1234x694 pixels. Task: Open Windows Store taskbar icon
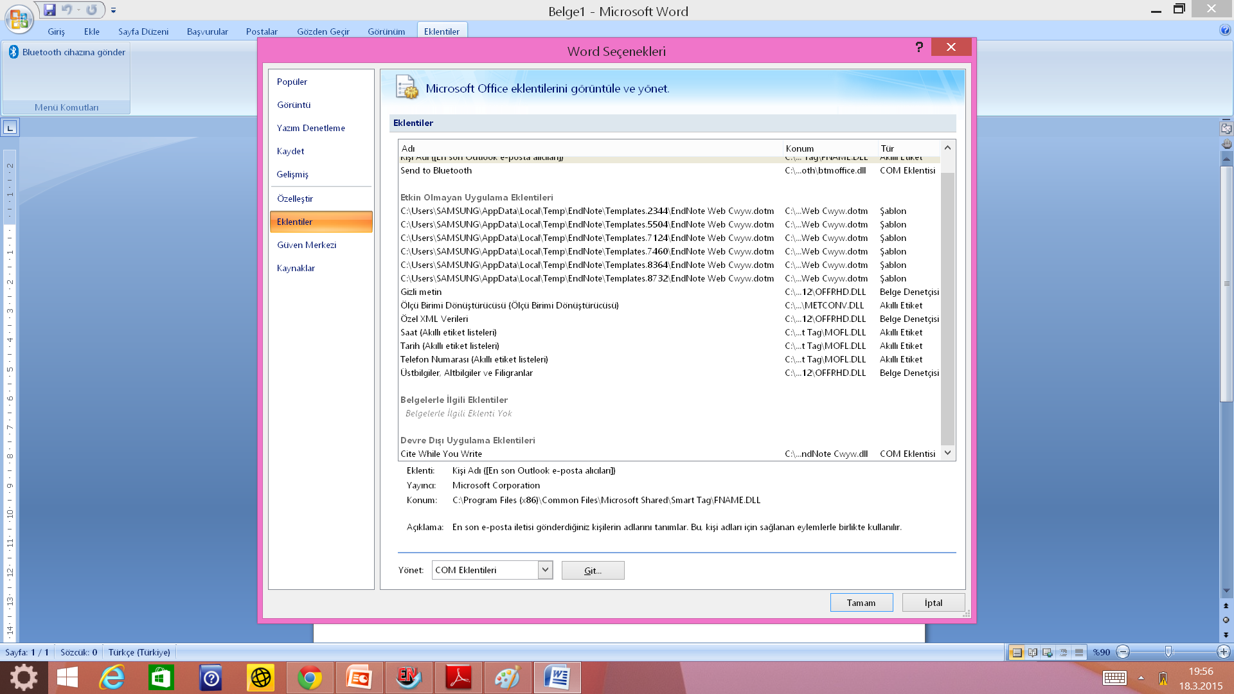click(161, 678)
